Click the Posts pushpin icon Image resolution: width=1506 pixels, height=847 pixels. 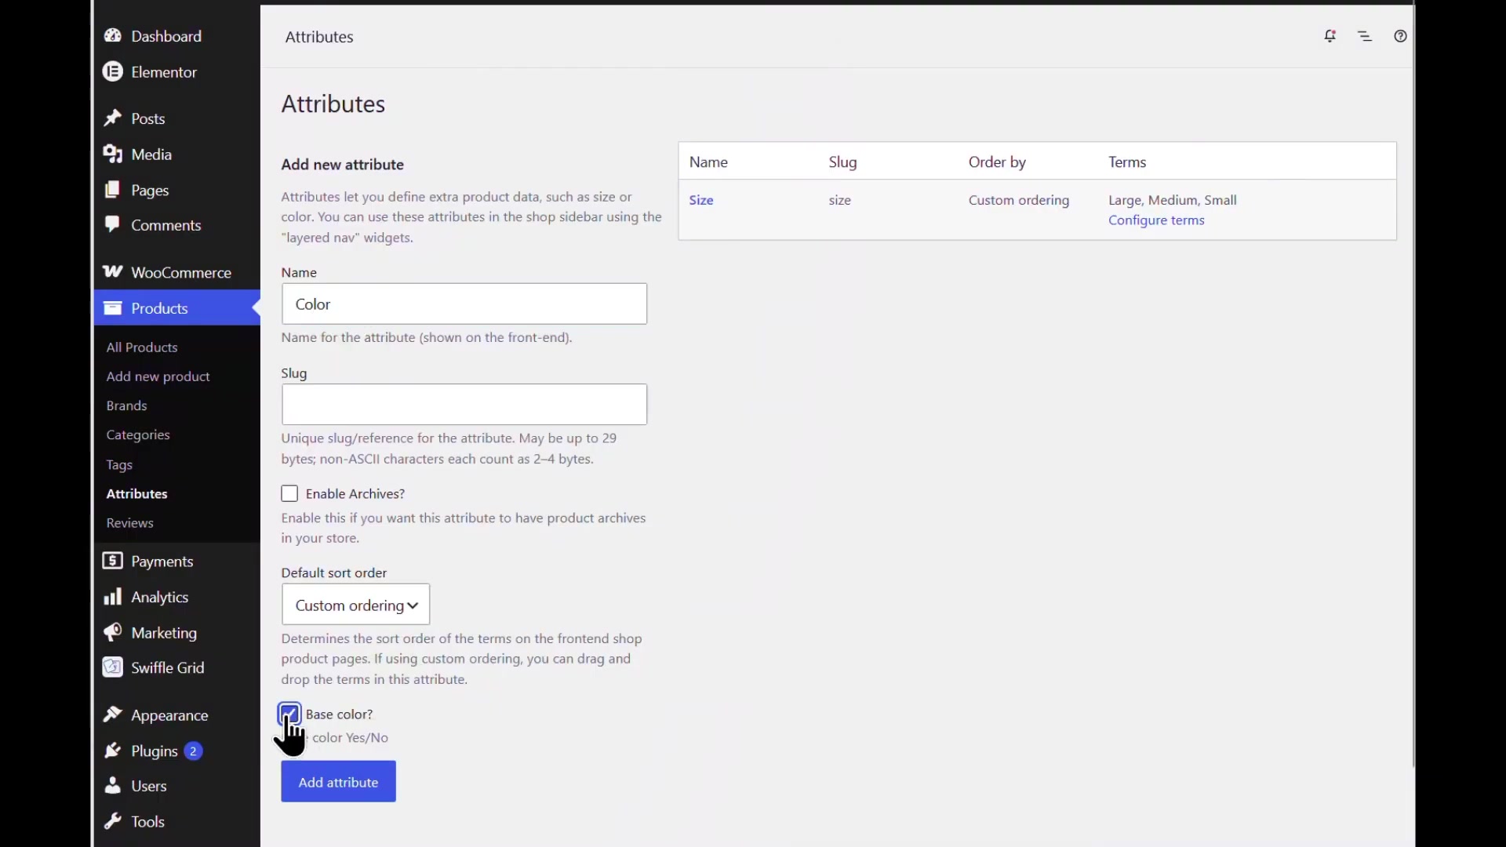click(113, 118)
